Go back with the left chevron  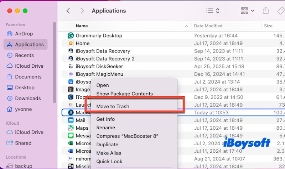click(68, 11)
